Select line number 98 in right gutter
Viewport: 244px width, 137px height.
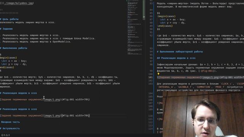click(x=151, y=64)
